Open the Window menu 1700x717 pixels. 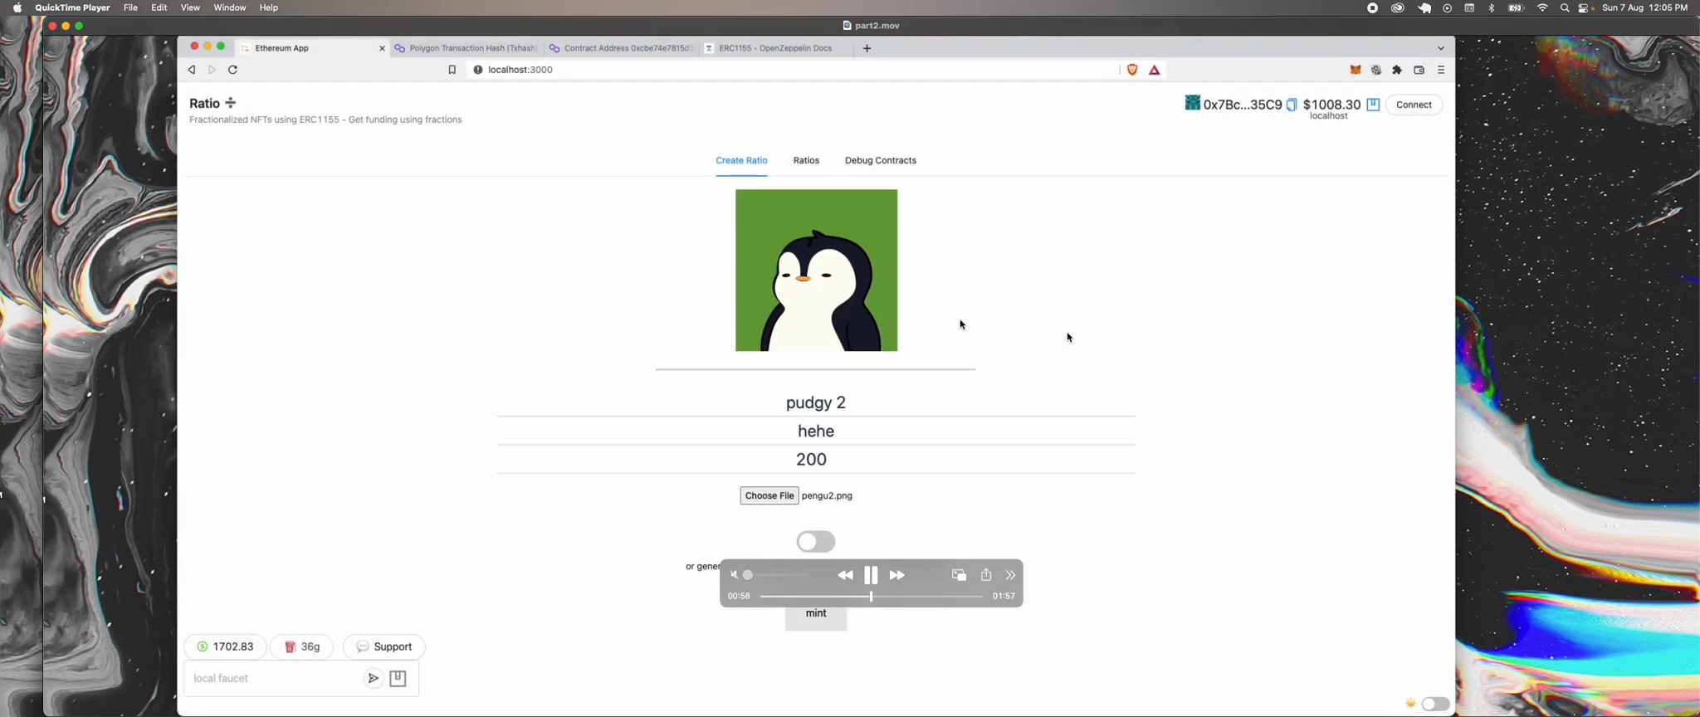pos(230,7)
